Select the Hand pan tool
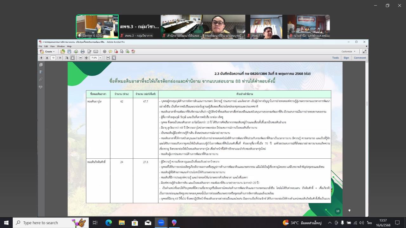Screen dimensions: 406x228 click(x=73, y=58)
